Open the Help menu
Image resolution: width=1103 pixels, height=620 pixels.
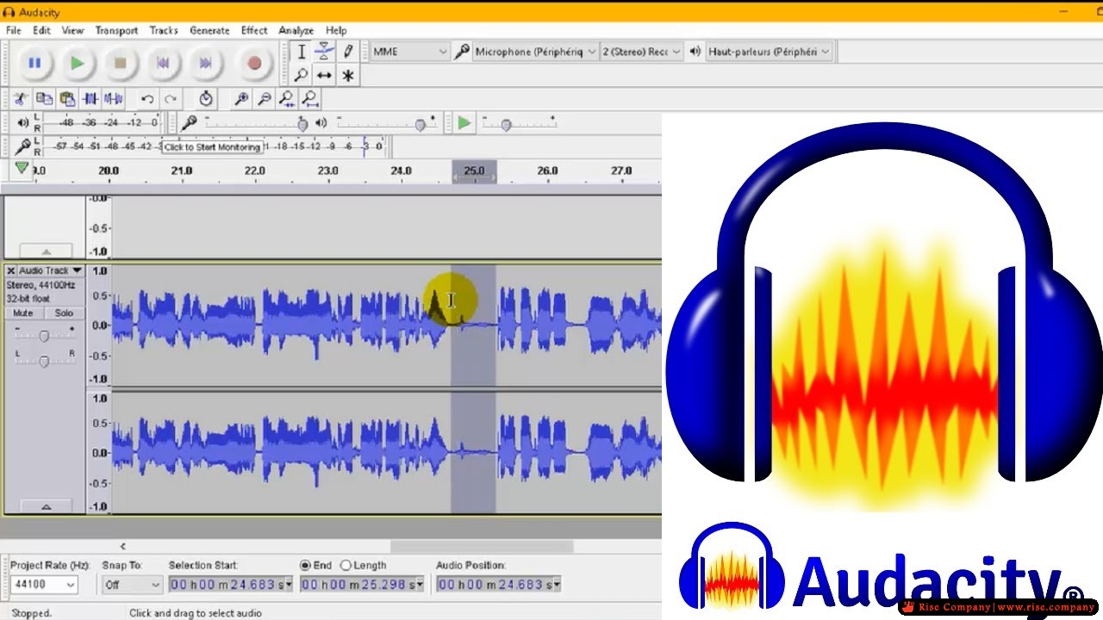click(336, 30)
